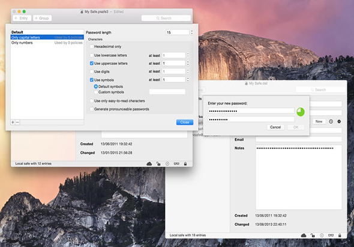
Task: Select the Custom symbols radio button
Action: (x=96, y=92)
